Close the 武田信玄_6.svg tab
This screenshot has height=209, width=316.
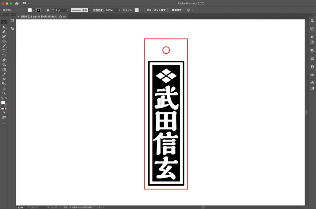[18, 17]
